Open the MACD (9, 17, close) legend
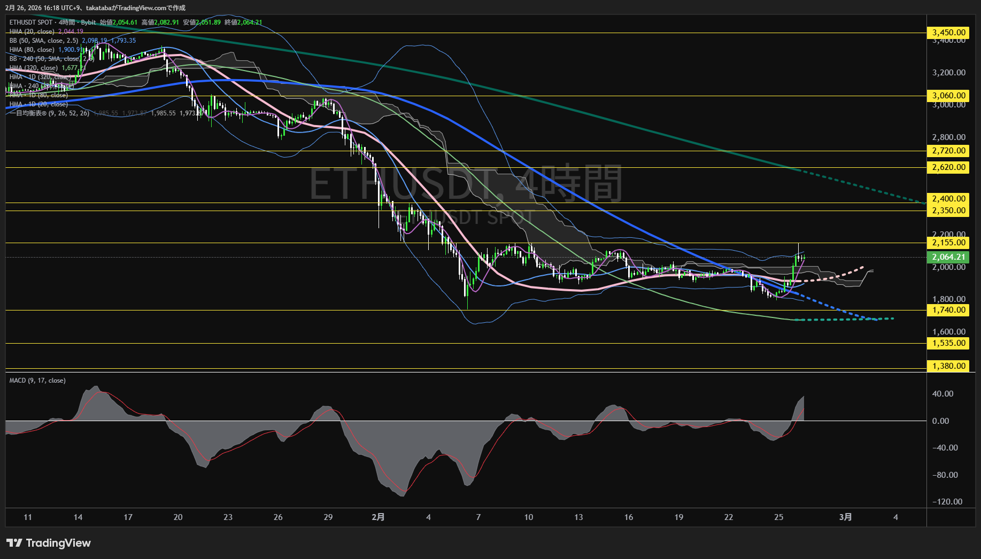The image size is (981, 559). [37, 381]
